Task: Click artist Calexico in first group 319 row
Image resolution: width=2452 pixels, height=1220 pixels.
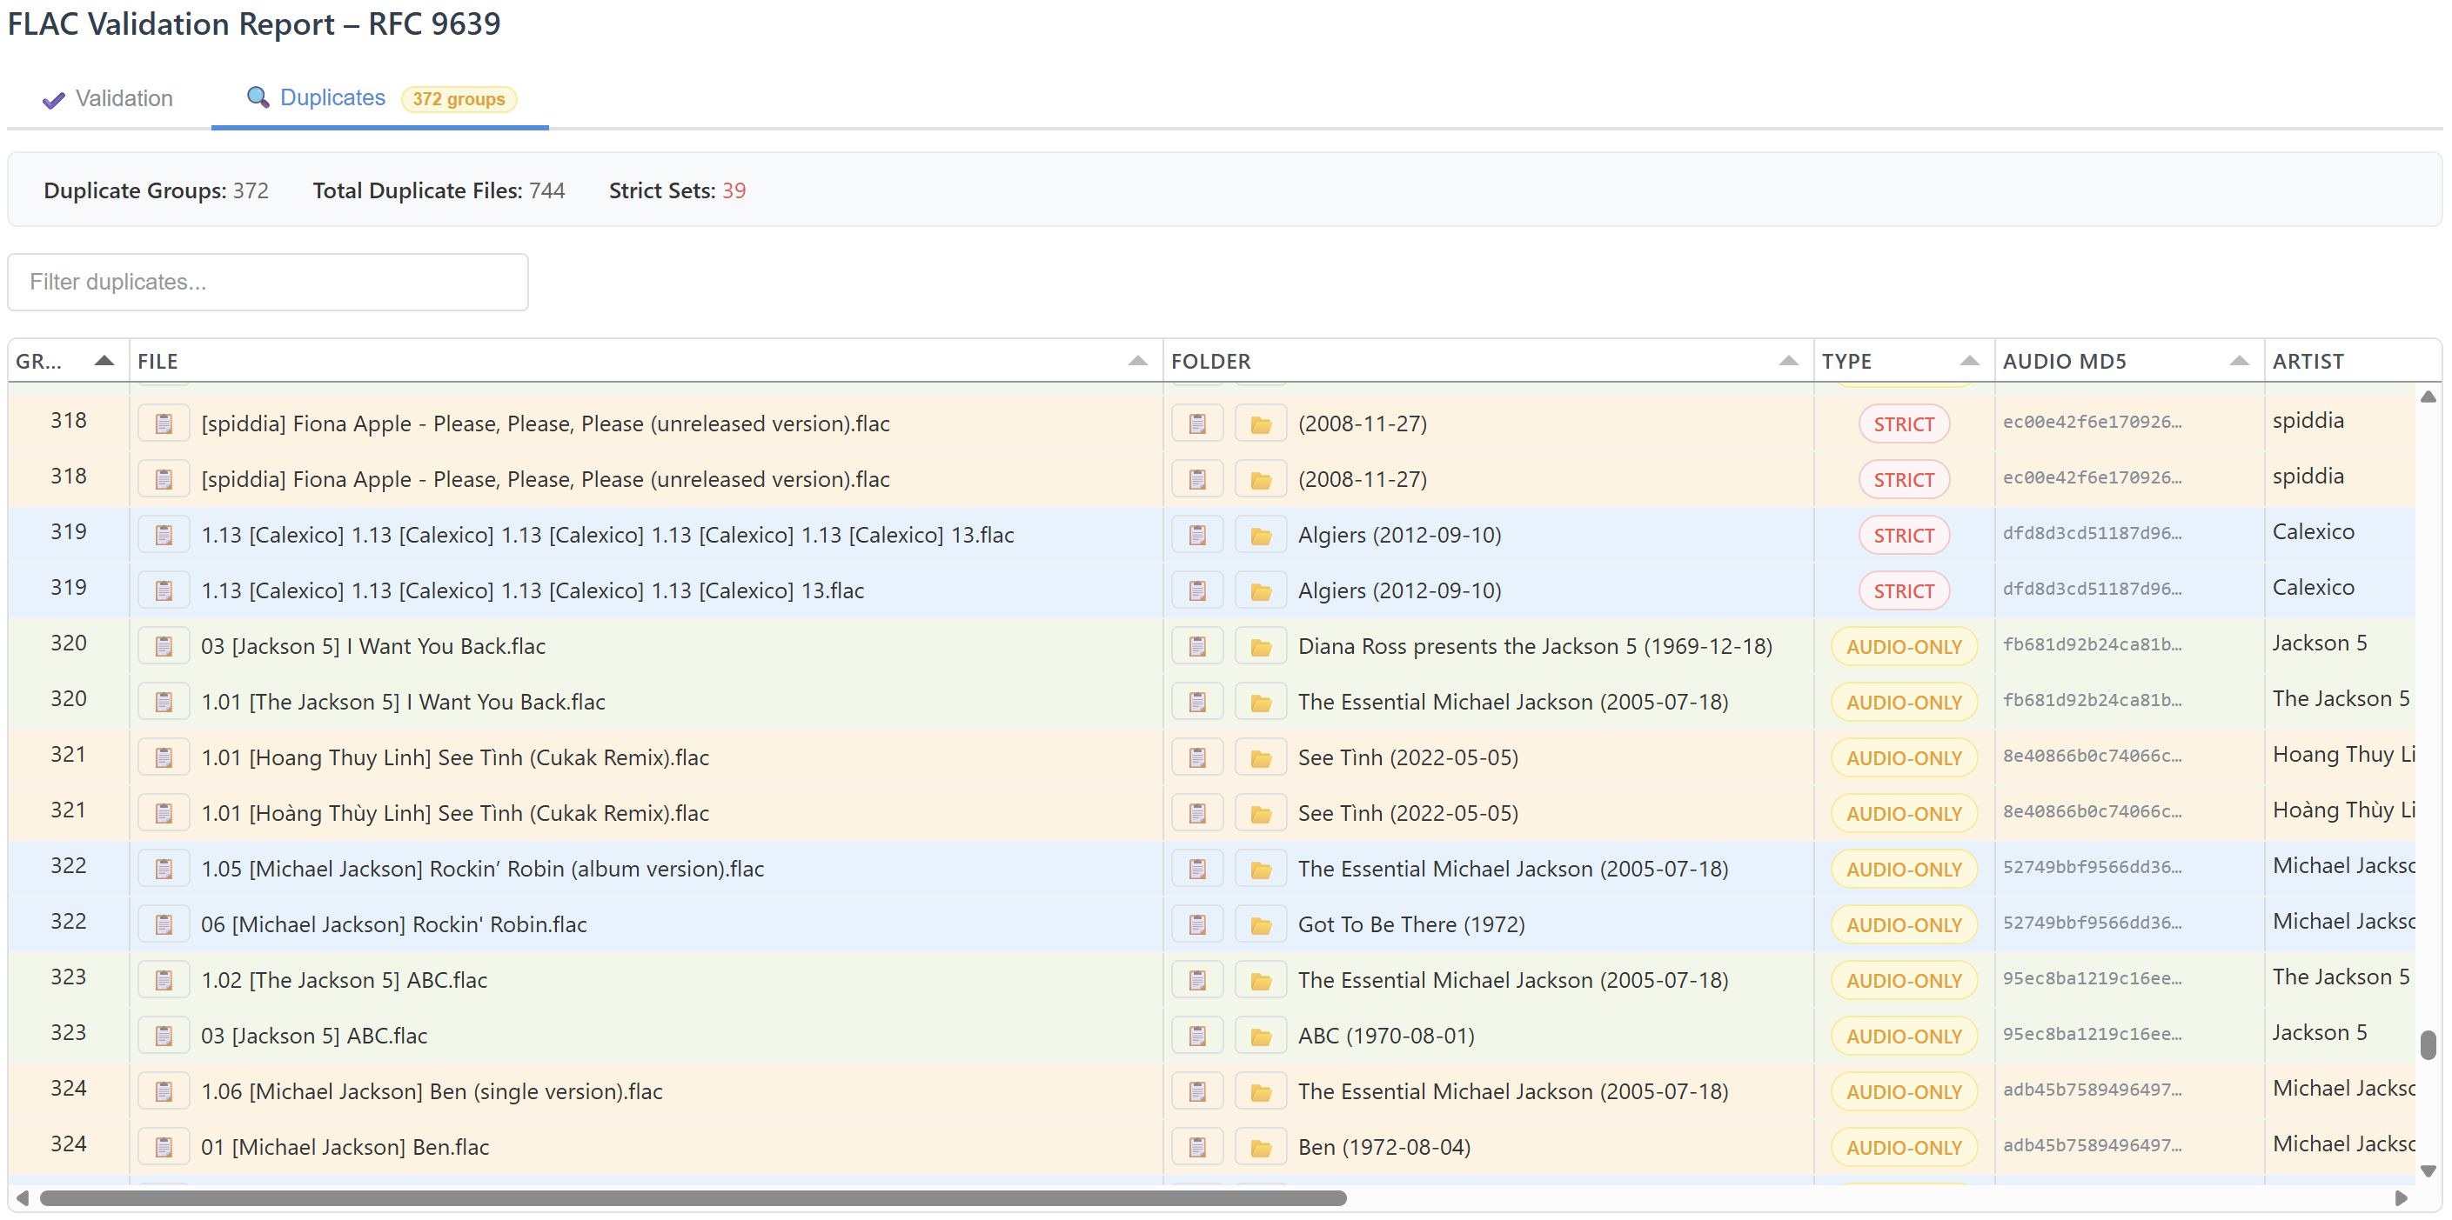Action: pos(2313,531)
